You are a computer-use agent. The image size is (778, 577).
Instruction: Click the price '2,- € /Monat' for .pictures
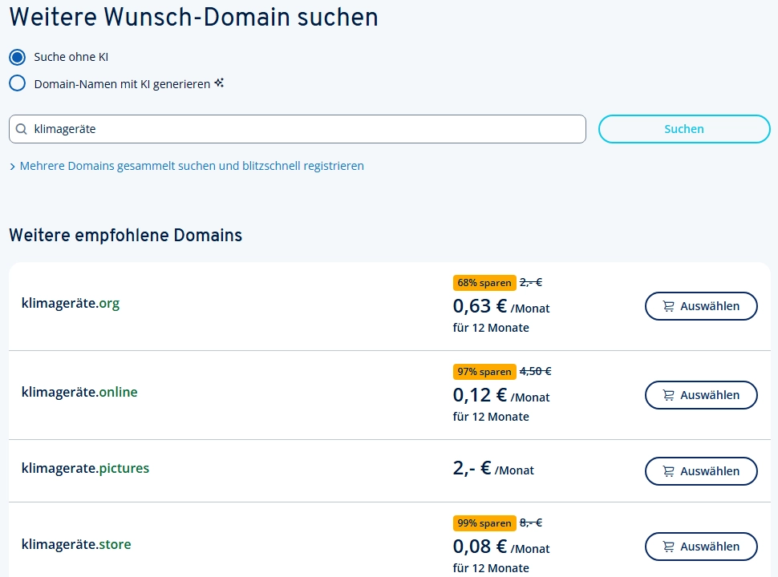[493, 468]
